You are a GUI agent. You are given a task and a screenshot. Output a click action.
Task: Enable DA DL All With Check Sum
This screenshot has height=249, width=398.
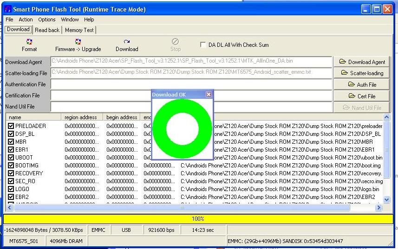(x=203, y=45)
